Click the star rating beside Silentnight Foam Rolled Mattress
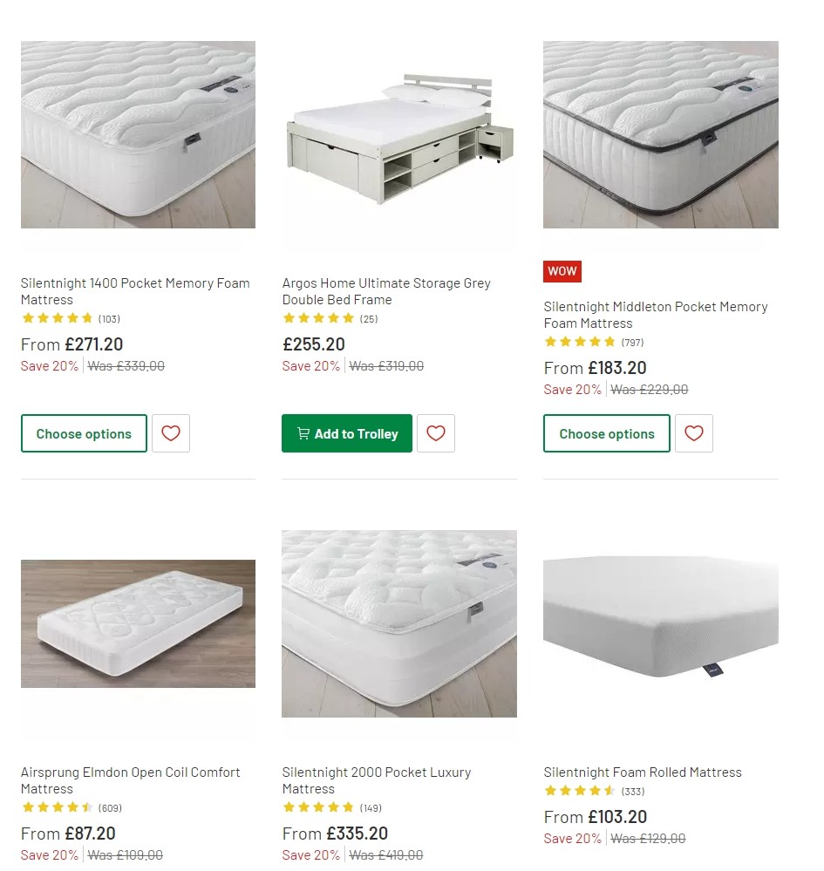Viewport: 824px width, 871px height. coord(580,791)
